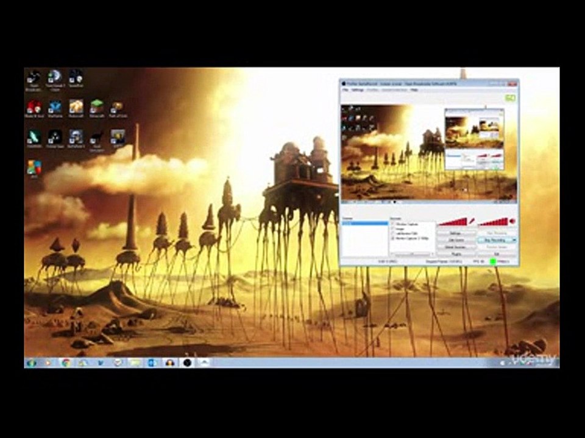This screenshot has width=585, height=438.
Task: Mute desktop audio speaker icon in OBS
Action: click(x=512, y=221)
